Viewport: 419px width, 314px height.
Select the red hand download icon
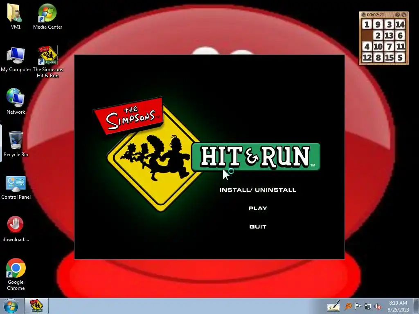click(x=16, y=229)
